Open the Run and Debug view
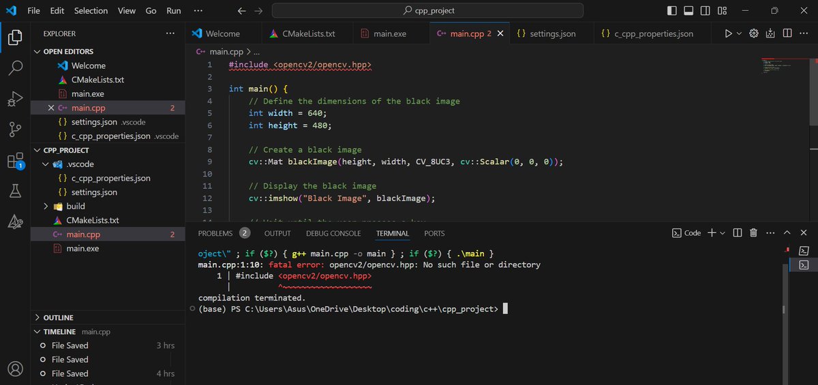Image resolution: width=818 pixels, height=385 pixels. 15,99
